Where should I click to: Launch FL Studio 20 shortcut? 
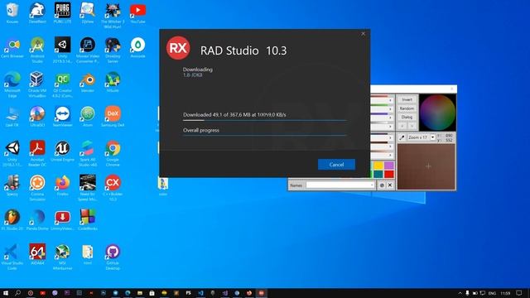coord(12,220)
